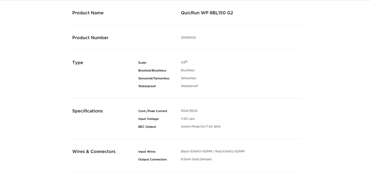Click the Product Name heading
The image size is (371, 172).
tap(88, 13)
